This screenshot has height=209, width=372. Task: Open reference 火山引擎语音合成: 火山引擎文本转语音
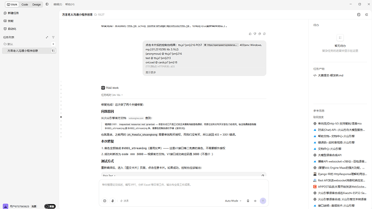tap(340, 199)
